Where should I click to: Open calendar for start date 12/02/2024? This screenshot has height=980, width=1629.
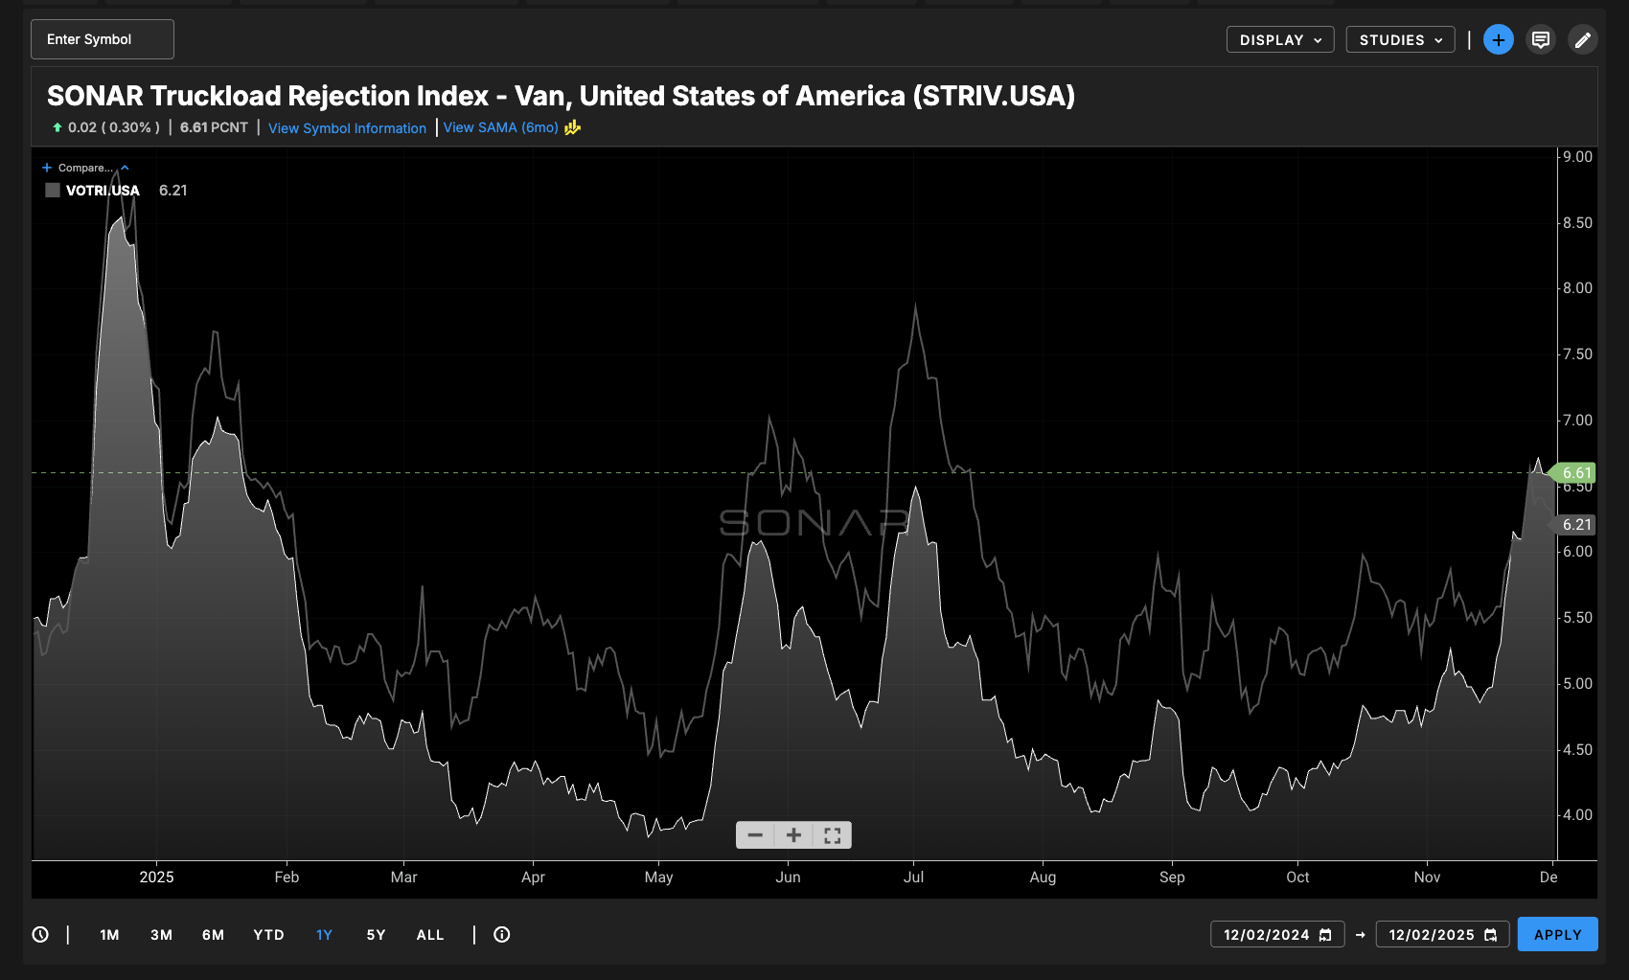1325,935
